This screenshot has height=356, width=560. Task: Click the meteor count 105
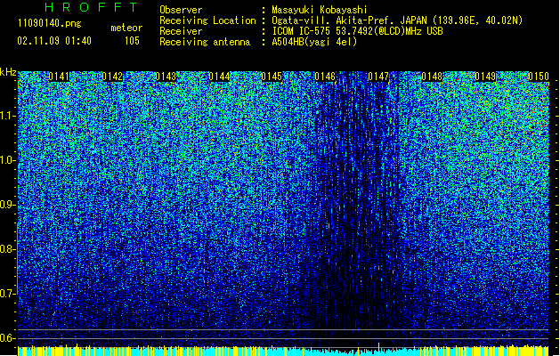(132, 41)
